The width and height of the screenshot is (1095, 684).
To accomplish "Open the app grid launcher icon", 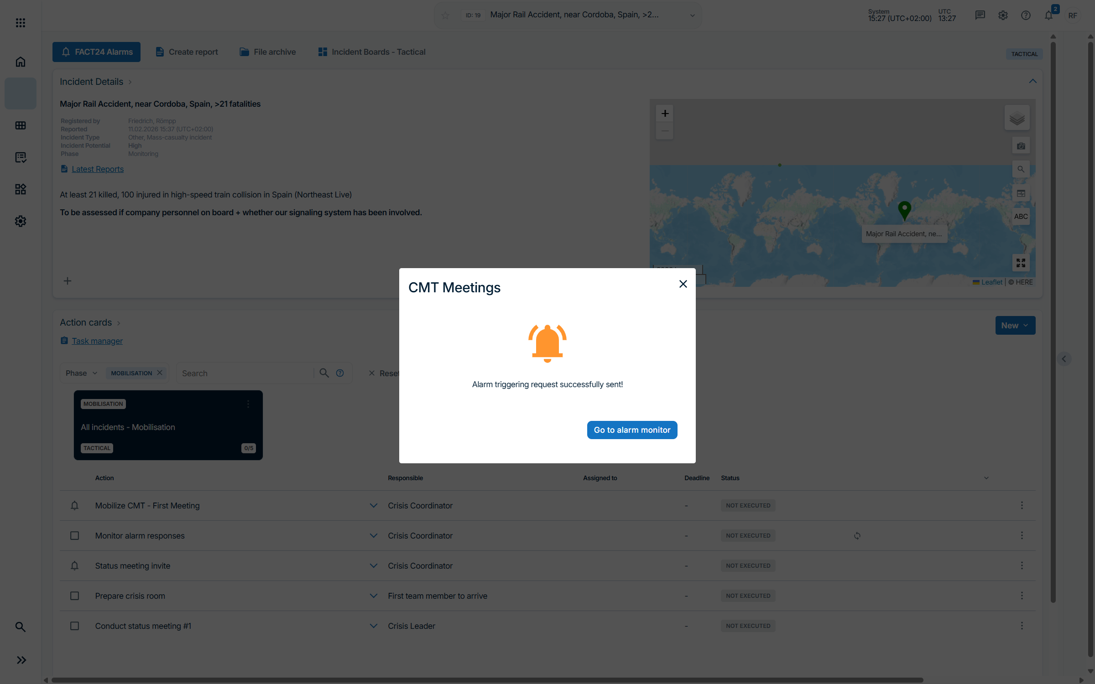I will point(21,23).
